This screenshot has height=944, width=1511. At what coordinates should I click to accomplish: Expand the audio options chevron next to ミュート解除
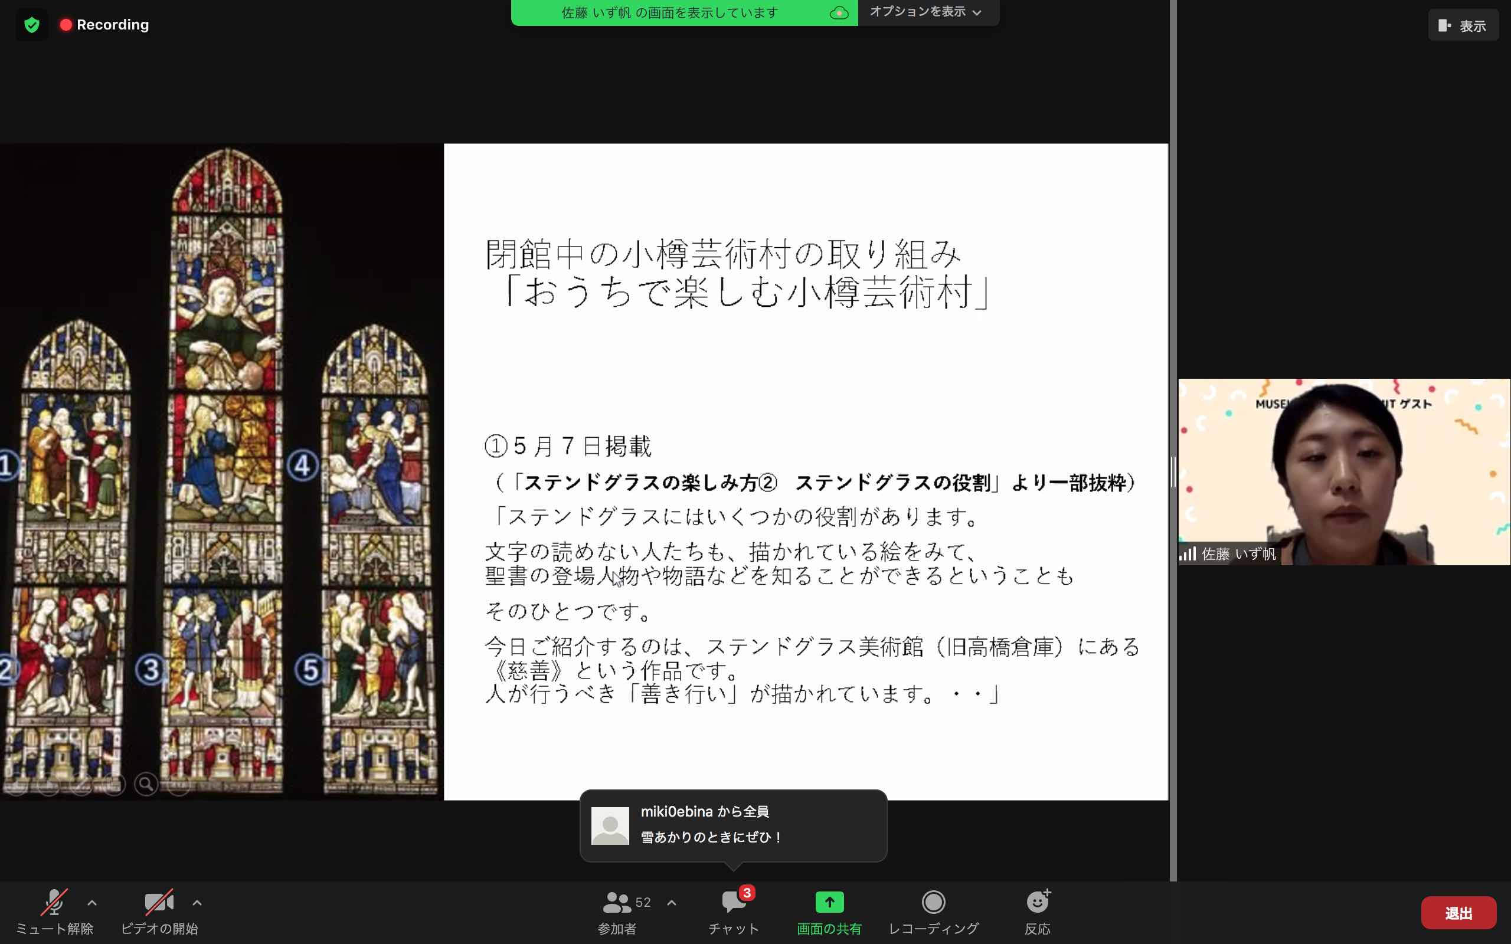[x=92, y=903]
